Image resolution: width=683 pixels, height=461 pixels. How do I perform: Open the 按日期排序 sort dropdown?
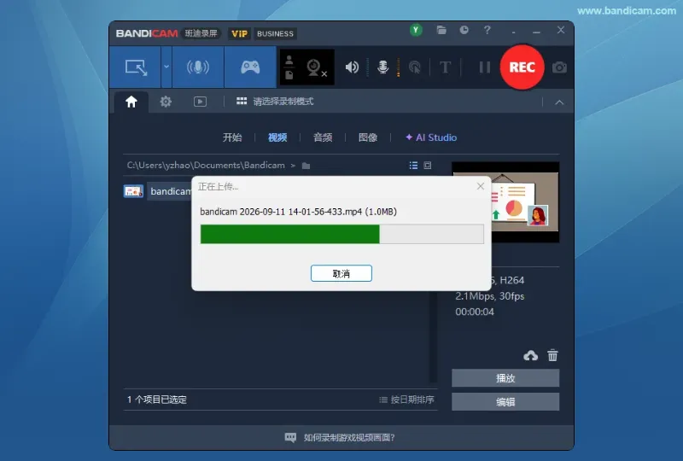(407, 400)
